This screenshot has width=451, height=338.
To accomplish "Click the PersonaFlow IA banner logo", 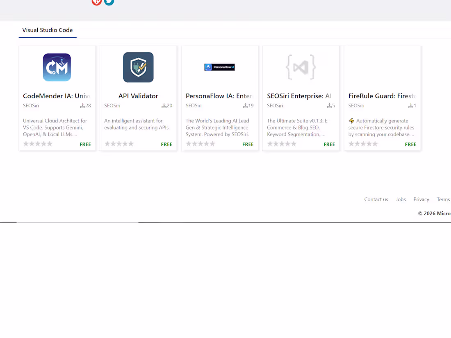I will click(x=219, y=67).
